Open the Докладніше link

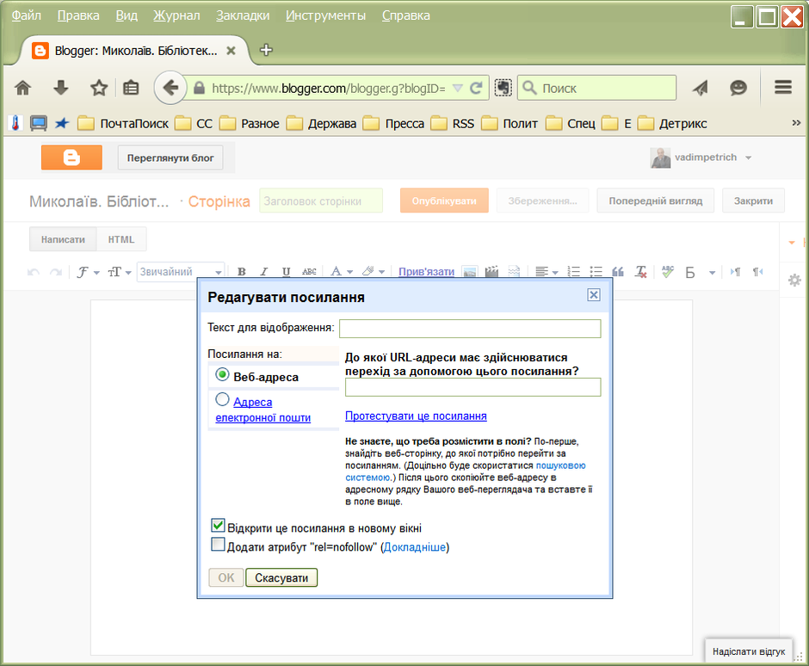[x=415, y=547]
